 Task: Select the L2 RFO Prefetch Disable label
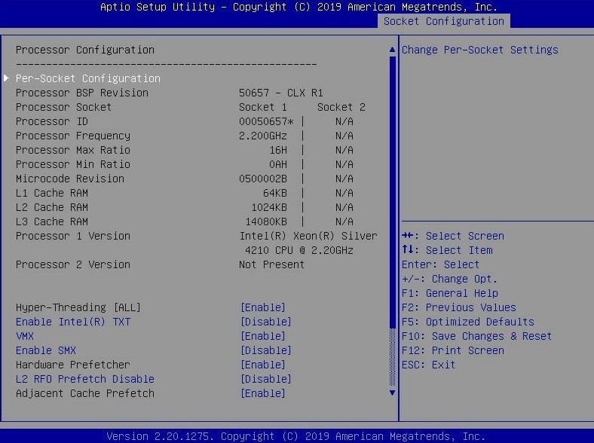[x=85, y=379]
